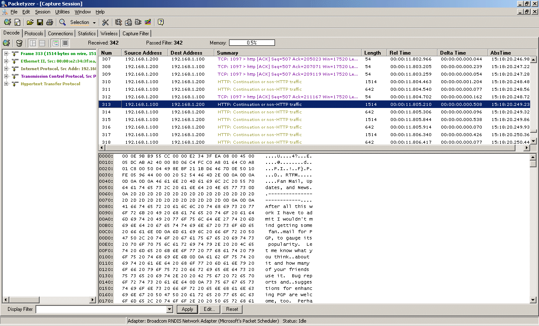
Task: Open the Utilities menu
Action: click(63, 12)
